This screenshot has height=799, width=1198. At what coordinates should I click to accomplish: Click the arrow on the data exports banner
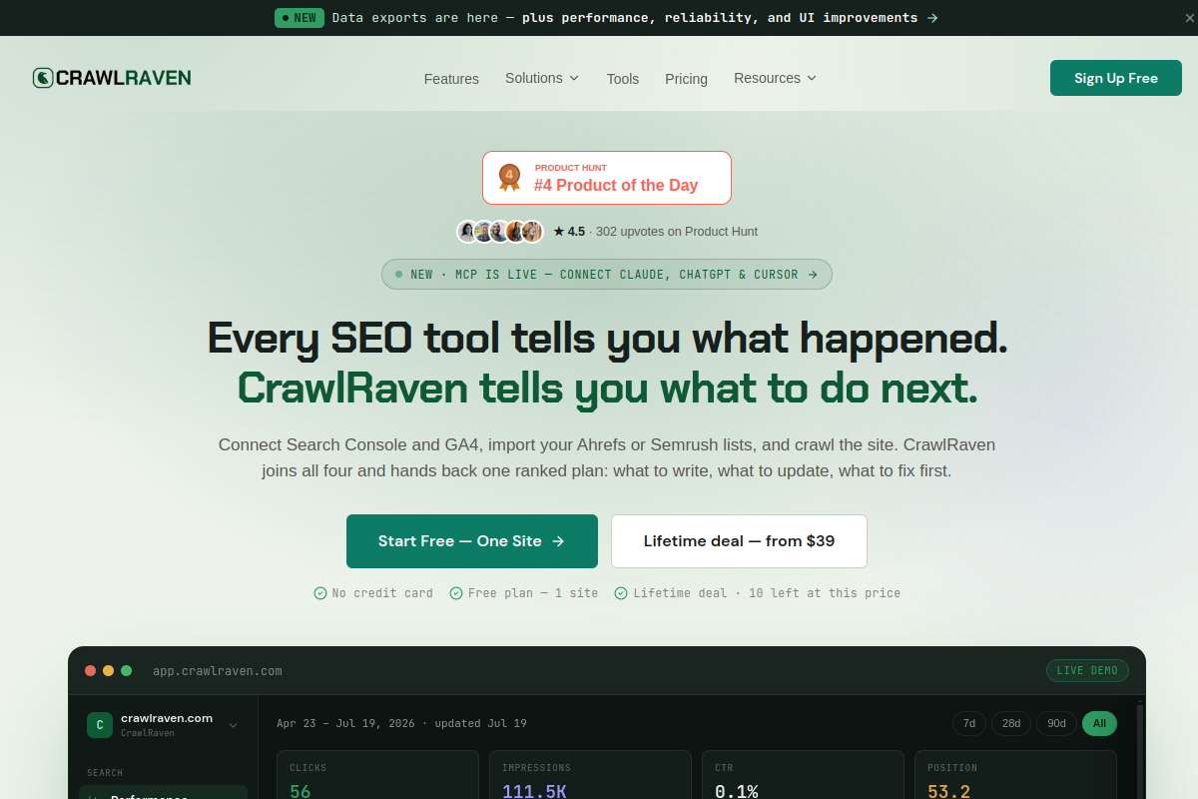tap(932, 18)
